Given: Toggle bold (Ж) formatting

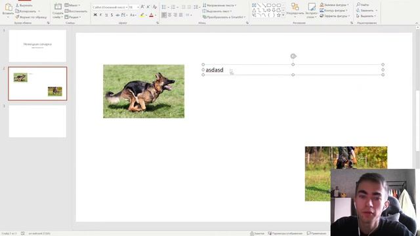Looking at the screenshot, I should pyautogui.click(x=95, y=15).
